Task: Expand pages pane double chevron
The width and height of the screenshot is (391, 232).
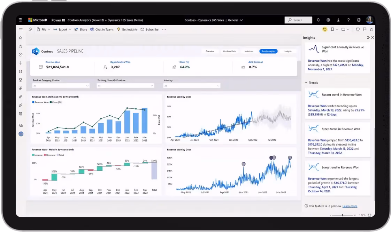Action: [x=30, y=29]
